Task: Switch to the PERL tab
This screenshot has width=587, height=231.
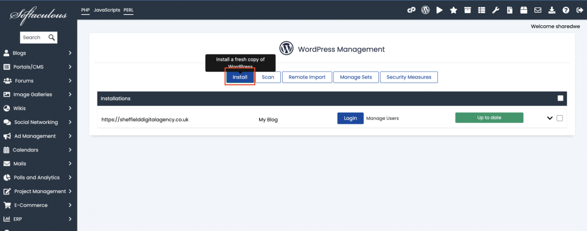Action: [x=128, y=10]
